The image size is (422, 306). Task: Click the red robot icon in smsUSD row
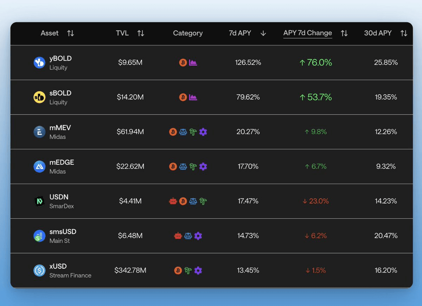tap(178, 236)
